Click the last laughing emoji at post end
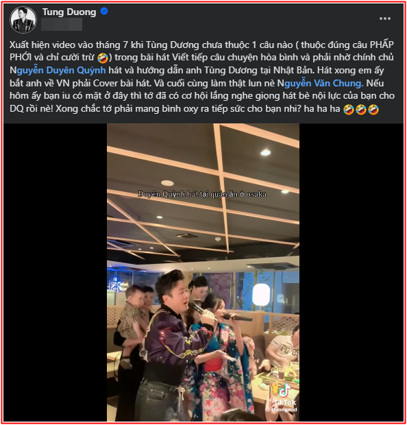This screenshot has width=407, height=425. [x=373, y=109]
